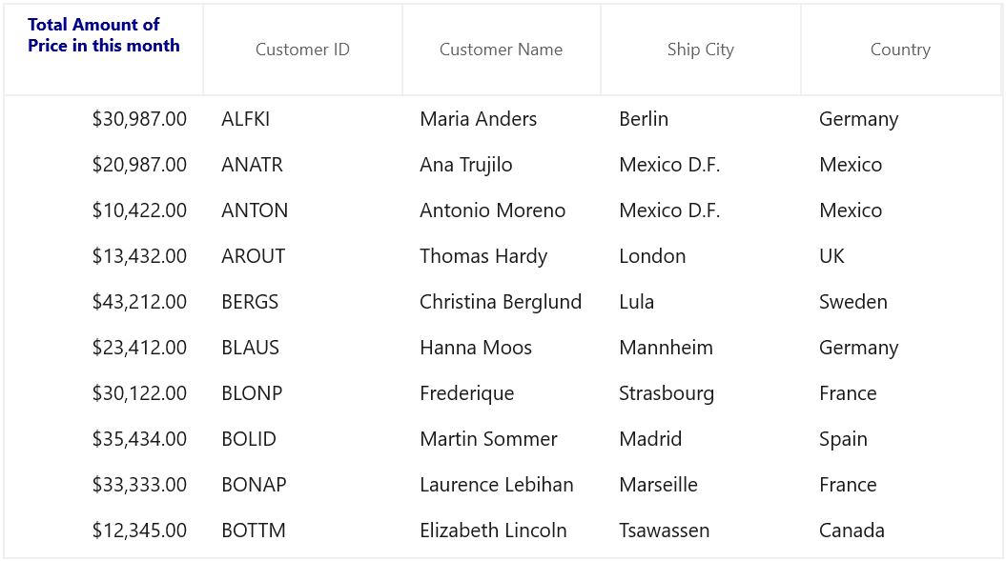This screenshot has height=561, width=1006.
Task: Click the BLAUS customer ID cell
Action: (x=303, y=348)
